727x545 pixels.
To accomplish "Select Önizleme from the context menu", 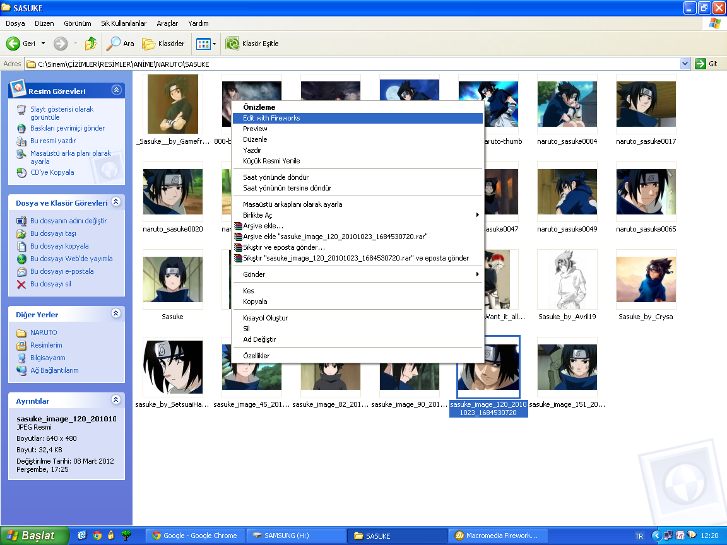I will pos(357,107).
